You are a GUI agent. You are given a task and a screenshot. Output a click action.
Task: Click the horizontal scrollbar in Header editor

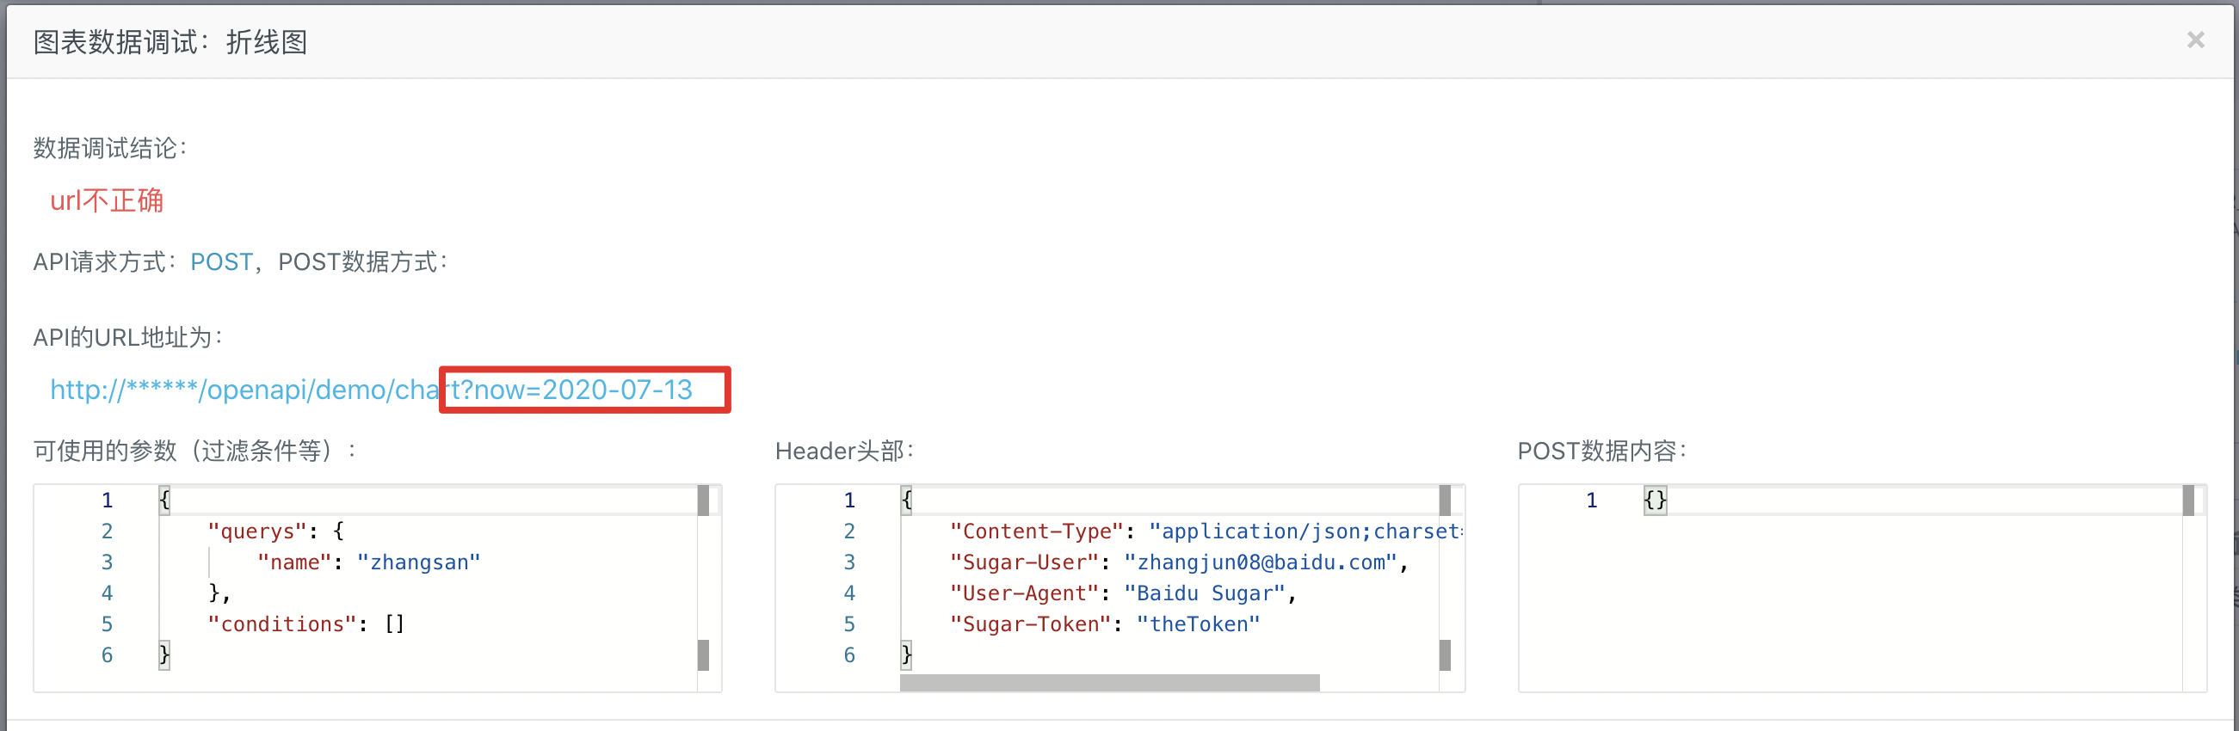click(x=1110, y=683)
